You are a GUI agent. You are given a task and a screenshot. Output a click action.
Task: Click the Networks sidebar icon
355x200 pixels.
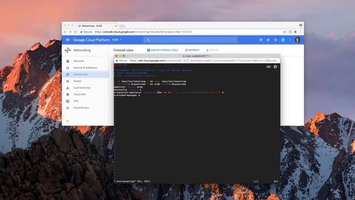pyautogui.click(x=68, y=61)
